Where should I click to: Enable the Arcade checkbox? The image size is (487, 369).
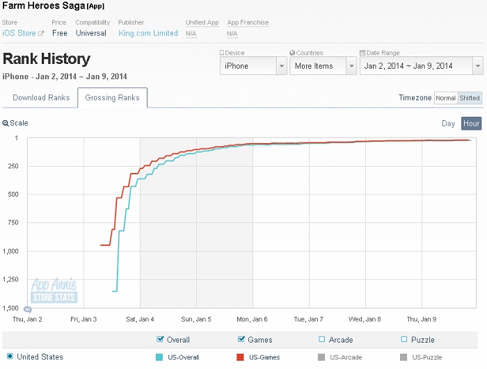(x=321, y=339)
